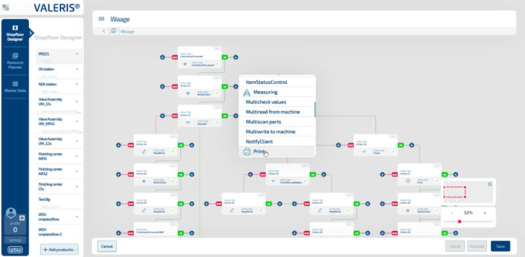The image size is (525, 257).
Task: Toggle the green check on CheckItemProcessed node
Action: coord(217,64)
